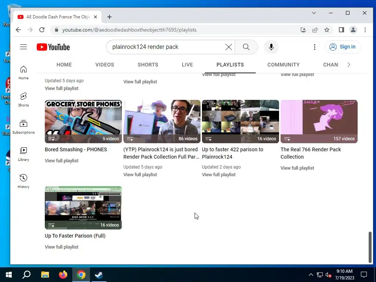The height and width of the screenshot is (282, 376).
Task: Go forward in the Chrome browser
Action: coord(30,30)
